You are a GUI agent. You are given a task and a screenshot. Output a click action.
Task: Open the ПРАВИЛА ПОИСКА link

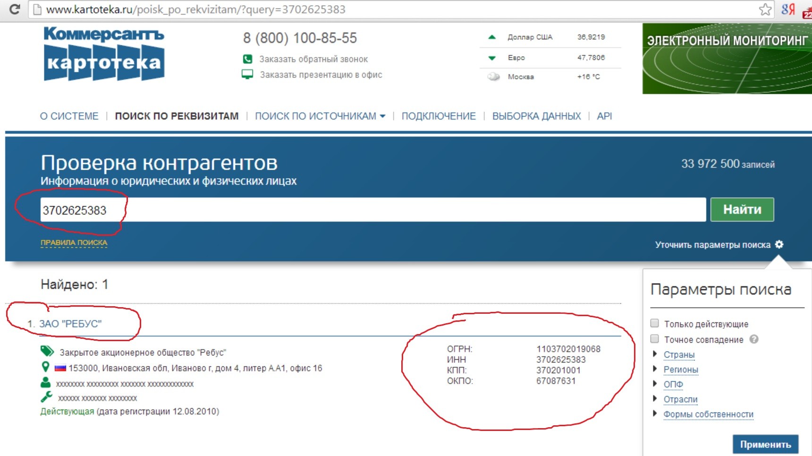(74, 242)
